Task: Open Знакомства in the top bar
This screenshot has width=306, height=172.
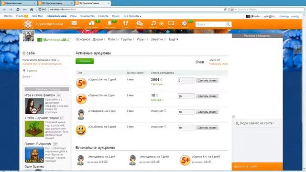Action: click(x=87, y=16)
